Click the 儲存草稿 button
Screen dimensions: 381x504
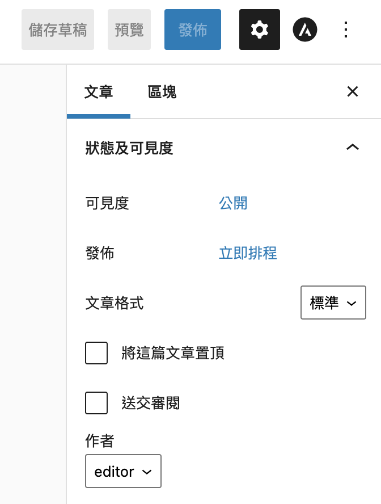pyautogui.click(x=58, y=30)
